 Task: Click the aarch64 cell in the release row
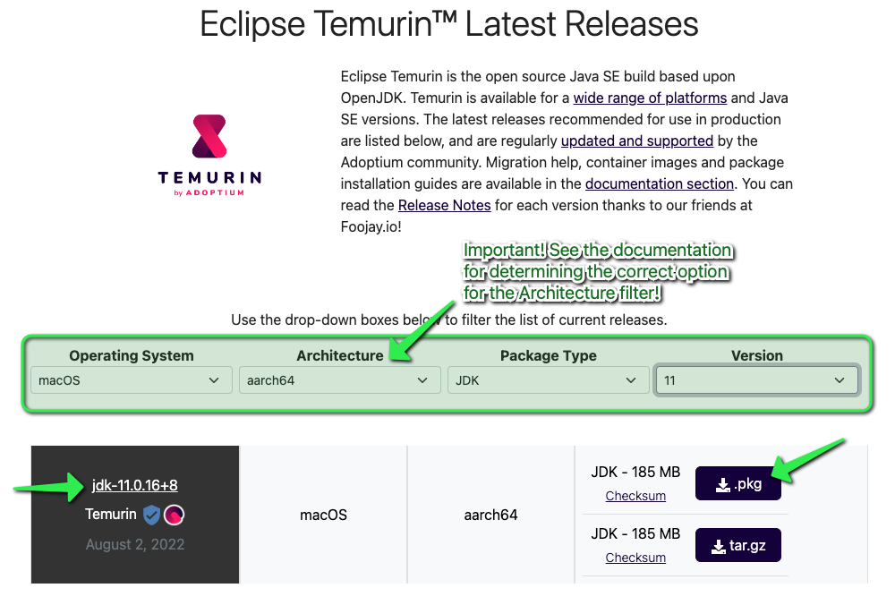(x=490, y=515)
